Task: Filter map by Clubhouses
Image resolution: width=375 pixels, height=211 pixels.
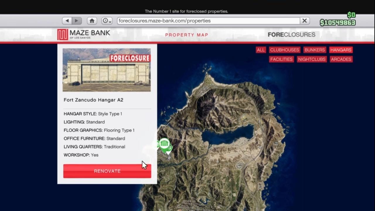Action: pyautogui.click(x=284, y=50)
